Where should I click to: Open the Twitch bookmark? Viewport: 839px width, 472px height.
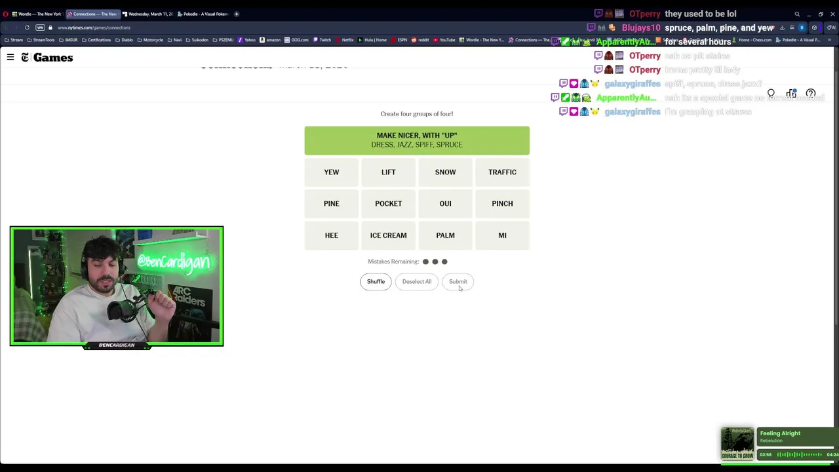click(322, 40)
